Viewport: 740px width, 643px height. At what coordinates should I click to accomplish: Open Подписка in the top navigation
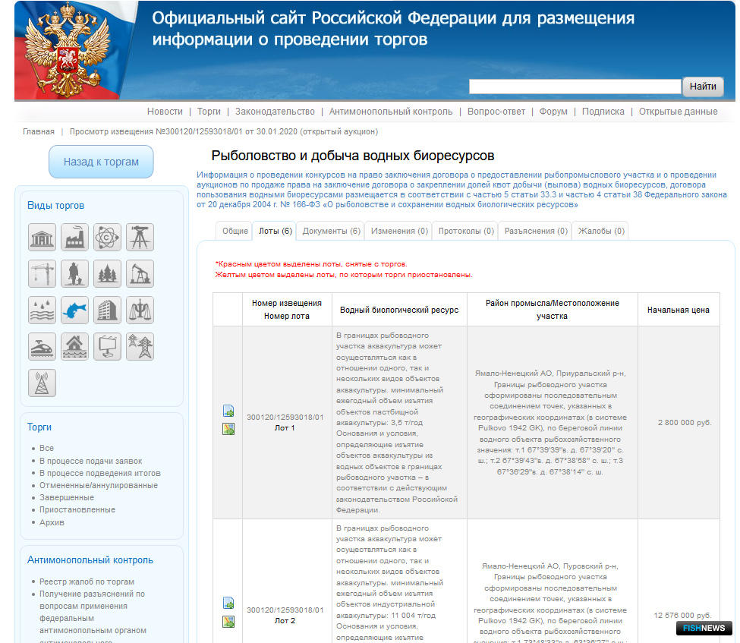pos(603,112)
